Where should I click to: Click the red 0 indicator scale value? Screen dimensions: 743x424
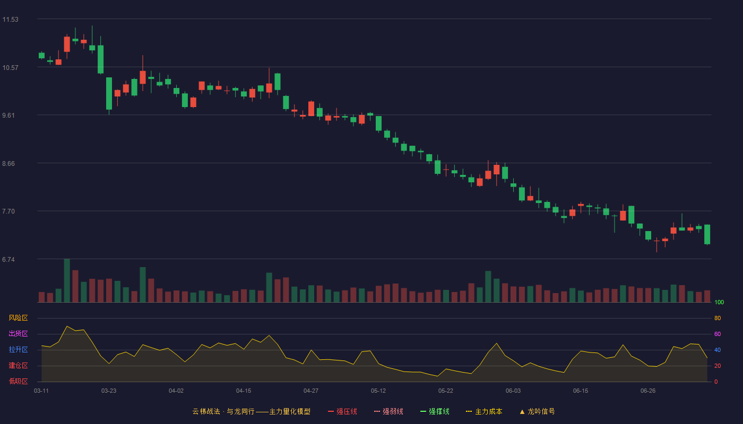716,382
